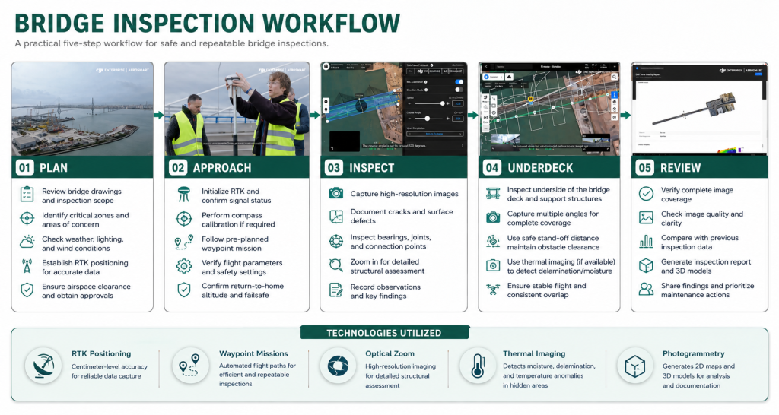Click the Speed slider handle in the Inspect screenshot
779x415 pixels.
coord(442,103)
